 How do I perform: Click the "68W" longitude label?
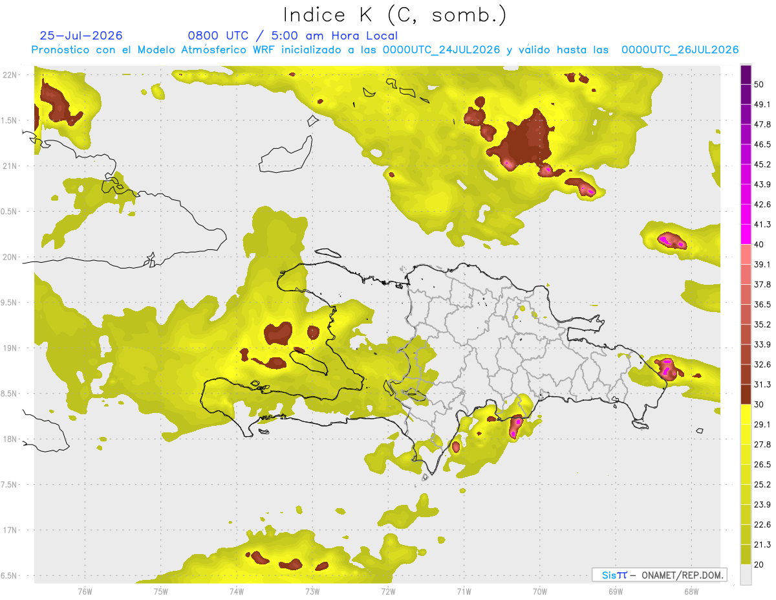[x=691, y=591]
